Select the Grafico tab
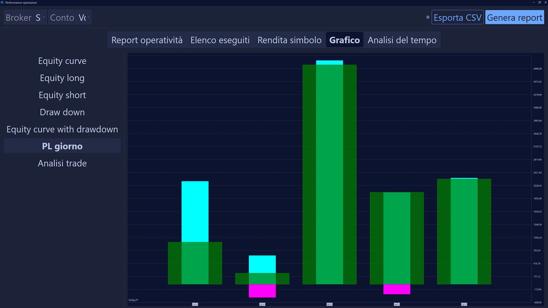 [x=344, y=40]
